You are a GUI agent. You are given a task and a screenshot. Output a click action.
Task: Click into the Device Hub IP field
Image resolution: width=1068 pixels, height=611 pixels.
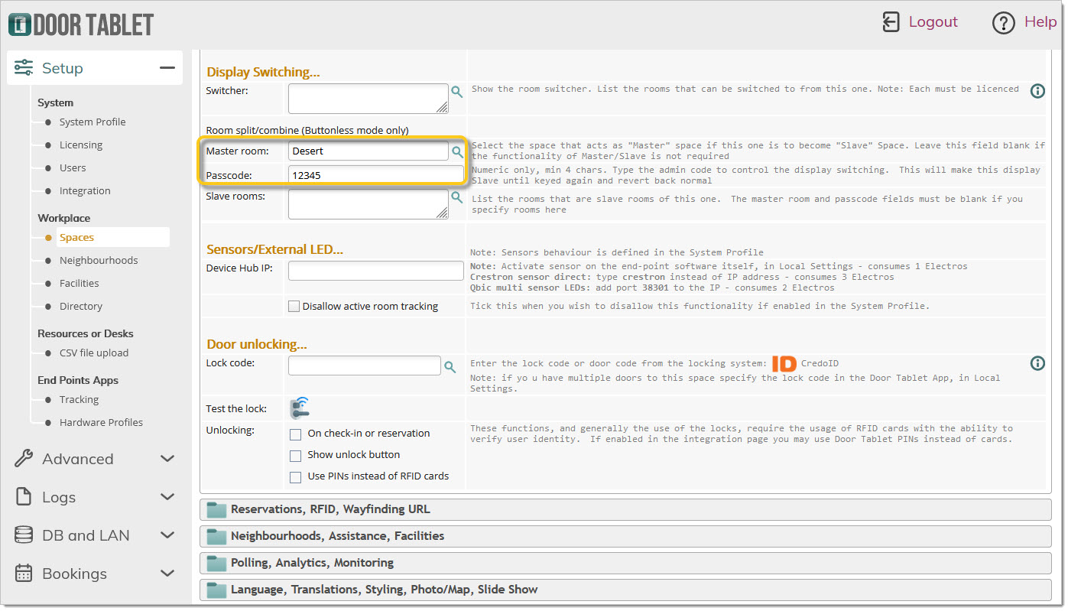[x=375, y=270]
